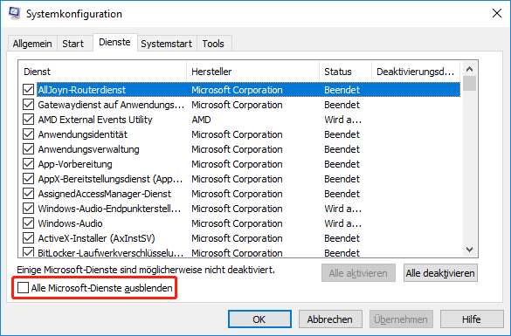Viewport: 511px width, 336px height.
Task: Click the service list scrollbar thumb
Action: click(x=469, y=84)
